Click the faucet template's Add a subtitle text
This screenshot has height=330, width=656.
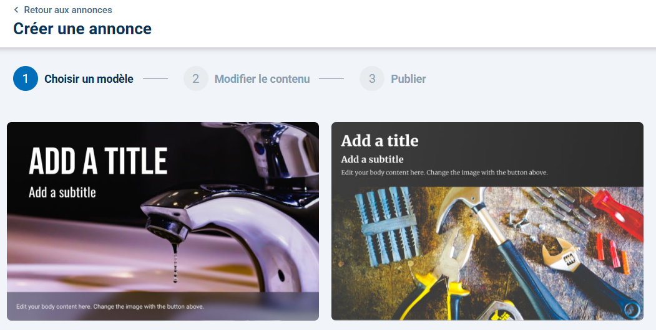click(x=62, y=192)
